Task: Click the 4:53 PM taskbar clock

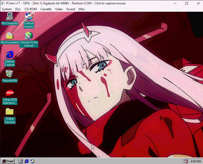Action: tap(196, 161)
